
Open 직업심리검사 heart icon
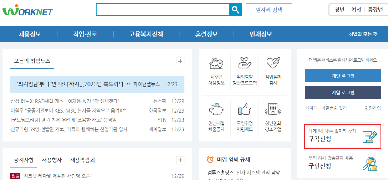click(x=273, y=63)
